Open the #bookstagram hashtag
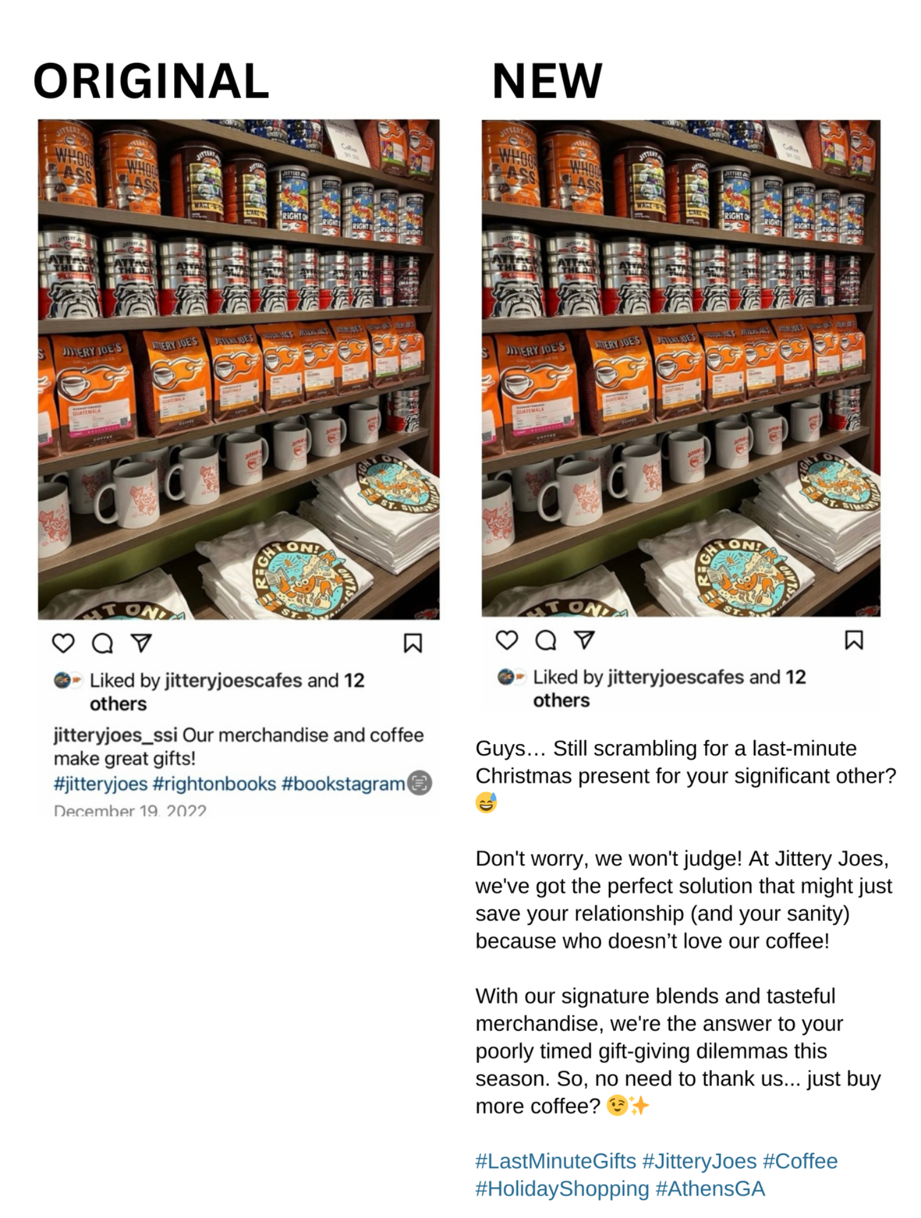 tap(343, 784)
